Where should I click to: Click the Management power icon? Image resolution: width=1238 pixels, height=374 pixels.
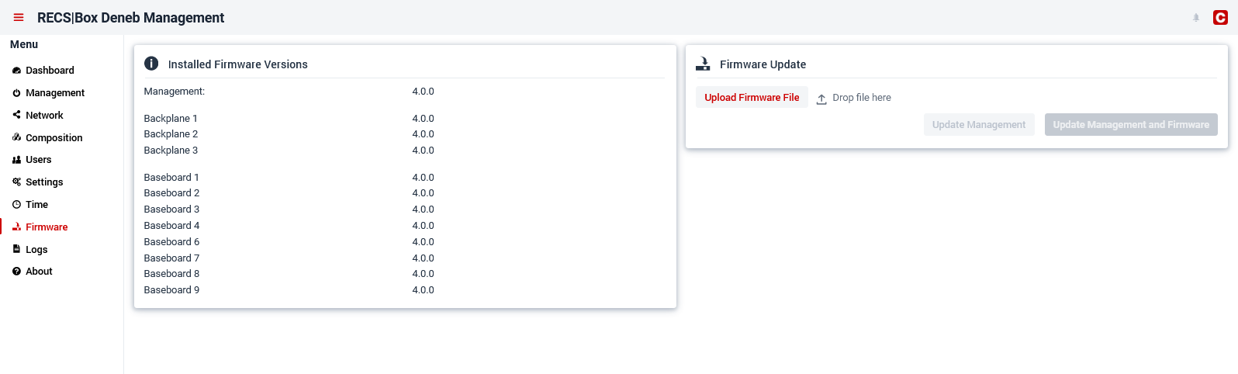[16, 93]
